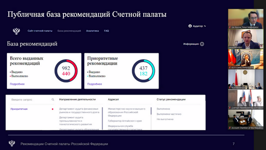
Task: Click the number 182 in the second chart
Action: [143, 74]
